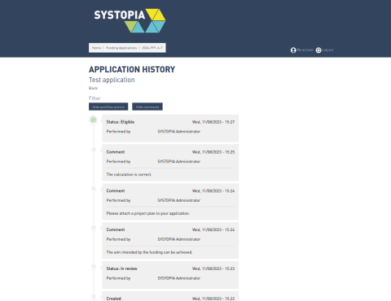Select the 'Please attach a project plan' comment card
Viewport: 391px width, 301px height.
170,202
